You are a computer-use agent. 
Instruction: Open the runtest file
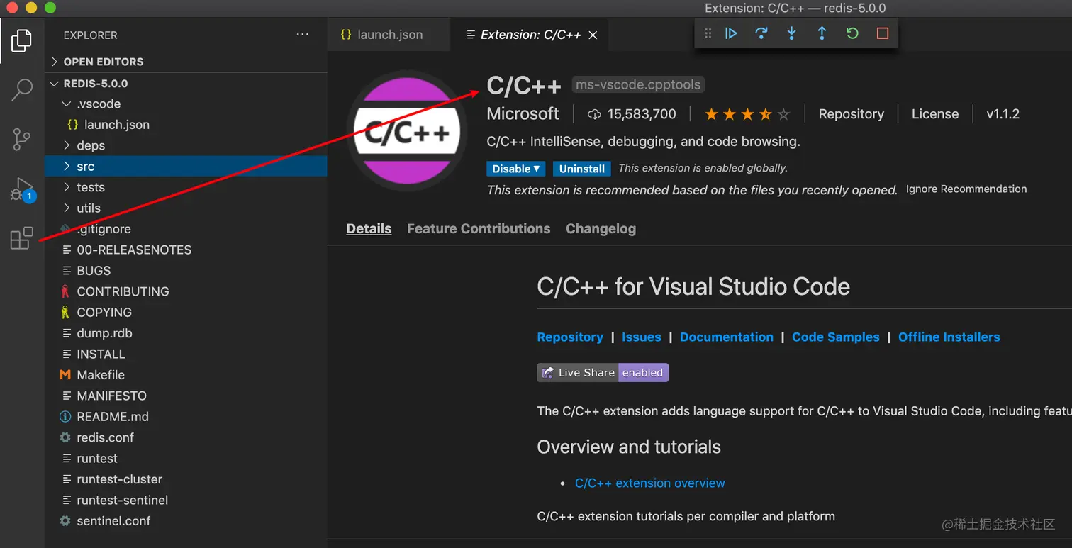(186, 459)
